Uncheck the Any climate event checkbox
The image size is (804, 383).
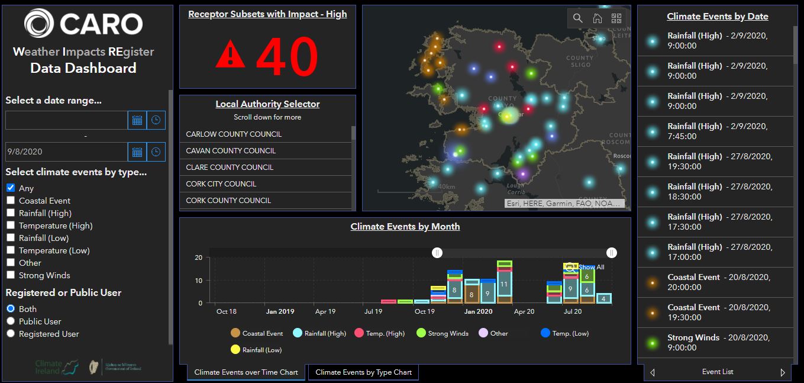click(11, 188)
